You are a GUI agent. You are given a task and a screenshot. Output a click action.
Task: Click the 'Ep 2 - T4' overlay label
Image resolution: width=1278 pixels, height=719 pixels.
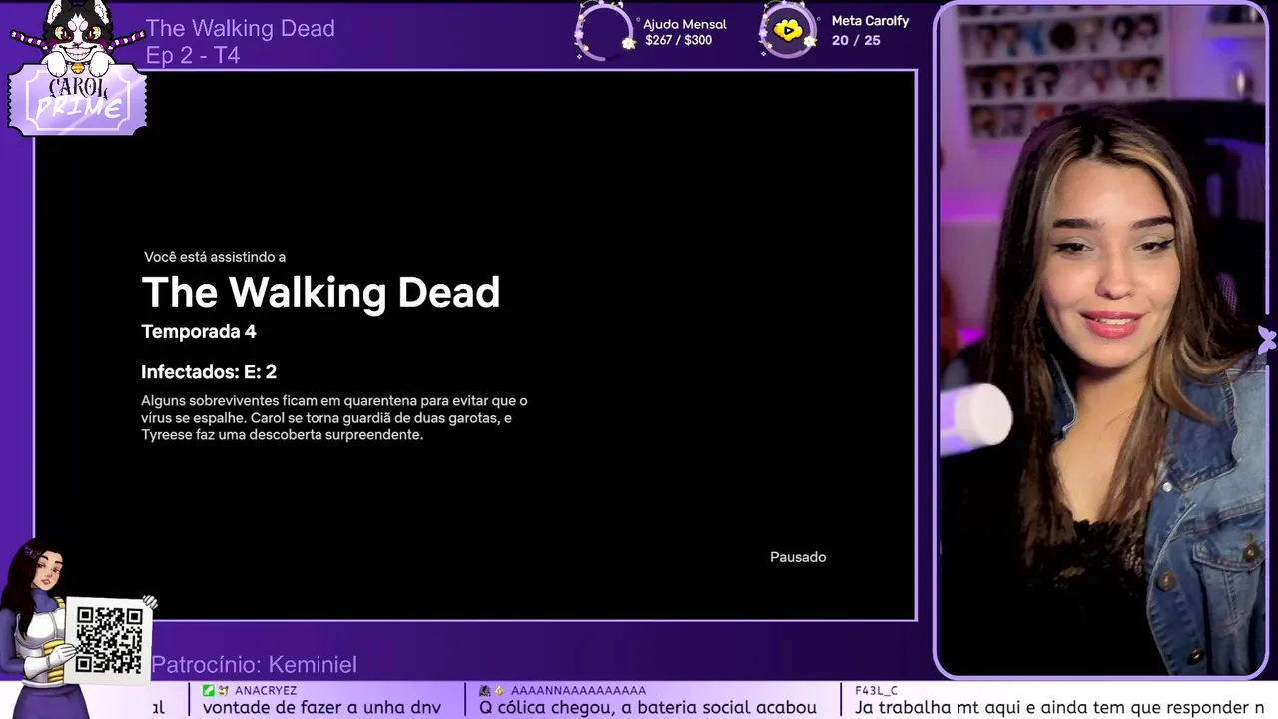[193, 55]
